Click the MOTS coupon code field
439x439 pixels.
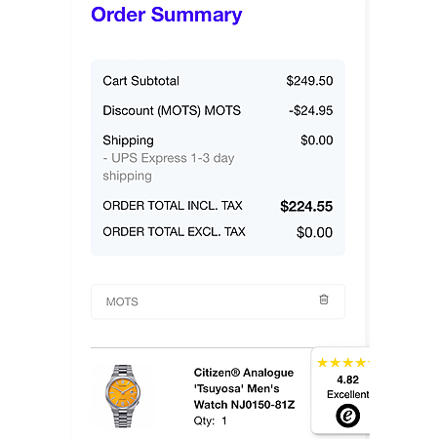[x=218, y=301]
